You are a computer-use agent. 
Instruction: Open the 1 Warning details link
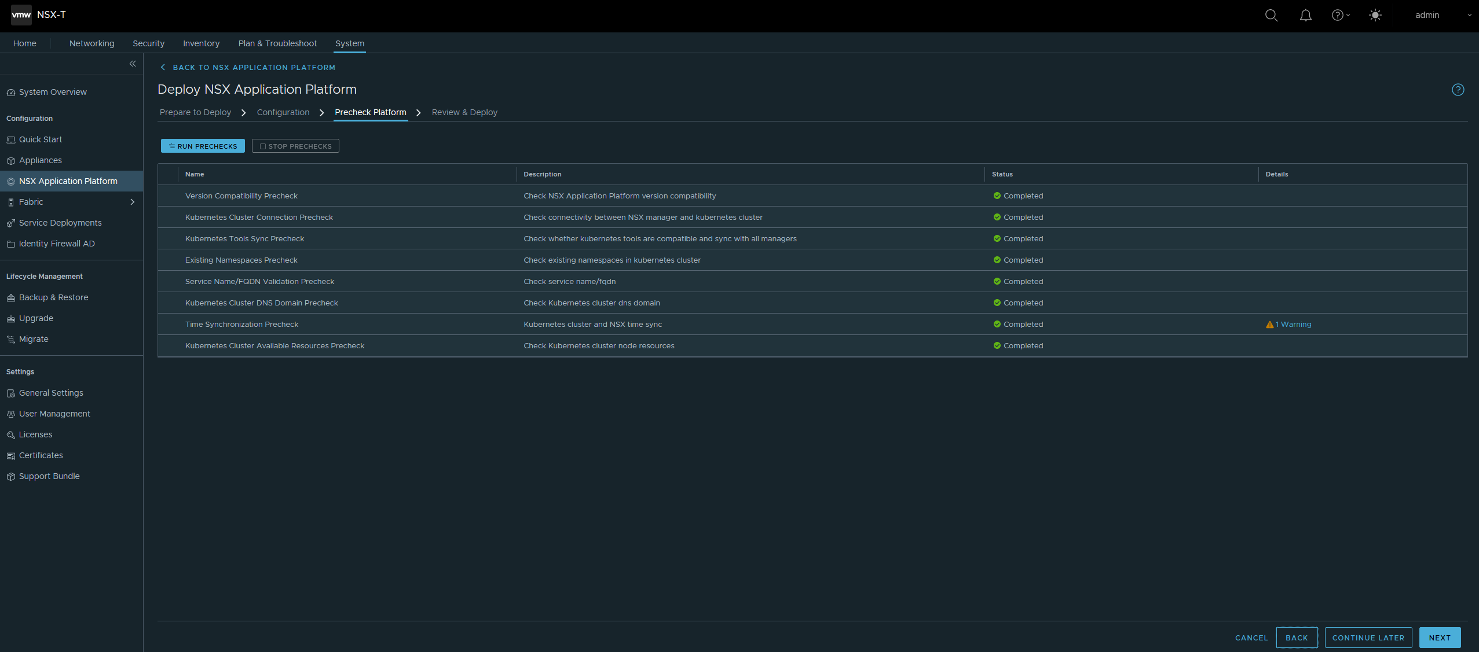tap(1293, 325)
